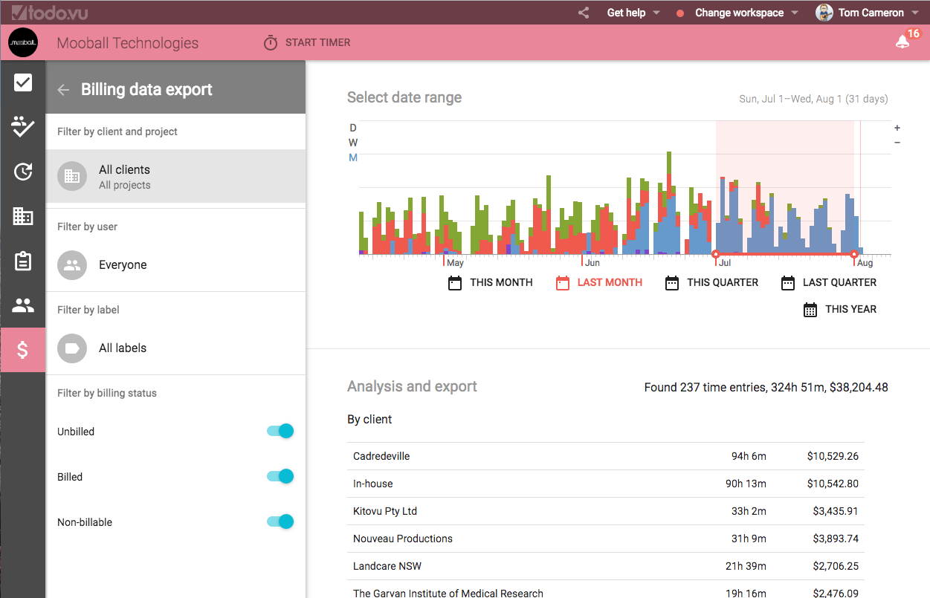Open the team tasks checkmark icon in sidebar
930x598 pixels.
pyautogui.click(x=23, y=127)
